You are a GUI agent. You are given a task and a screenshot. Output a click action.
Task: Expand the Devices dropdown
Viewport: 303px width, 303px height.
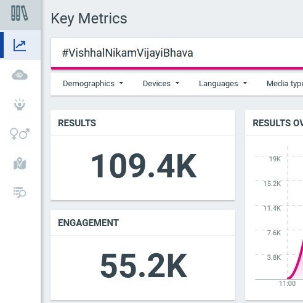point(161,84)
